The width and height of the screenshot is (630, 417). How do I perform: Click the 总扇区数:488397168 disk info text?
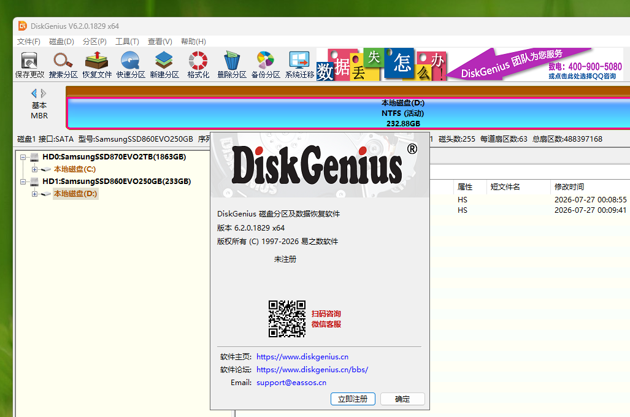pyautogui.click(x=567, y=139)
